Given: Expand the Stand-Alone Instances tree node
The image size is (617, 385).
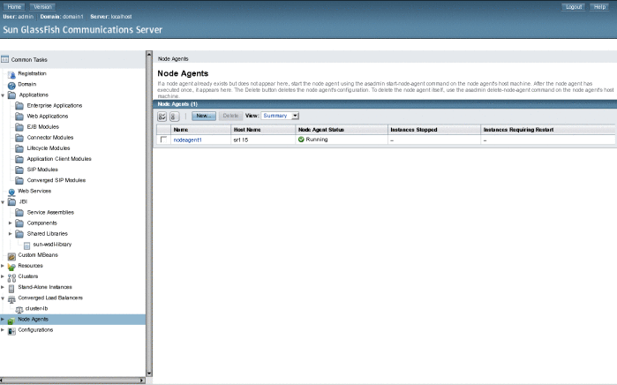Looking at the screenshot, I should pos(3,287).
